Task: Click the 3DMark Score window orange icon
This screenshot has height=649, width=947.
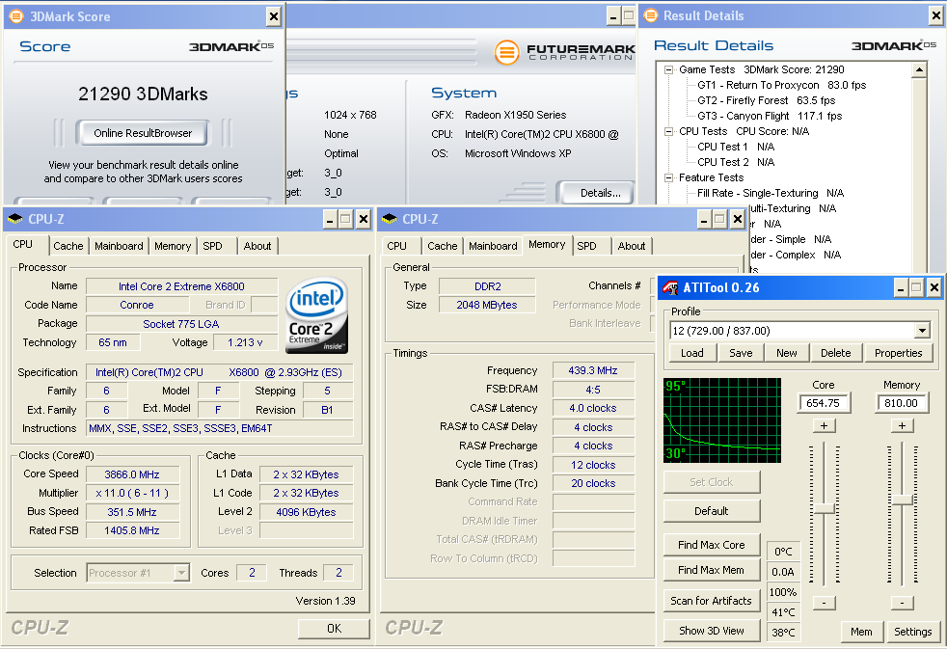Action: 17,16
